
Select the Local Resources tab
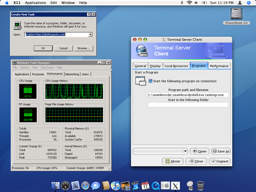[x=176, y=66]
